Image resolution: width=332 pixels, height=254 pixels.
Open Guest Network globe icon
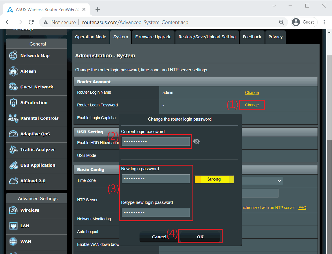click(13, 87)
